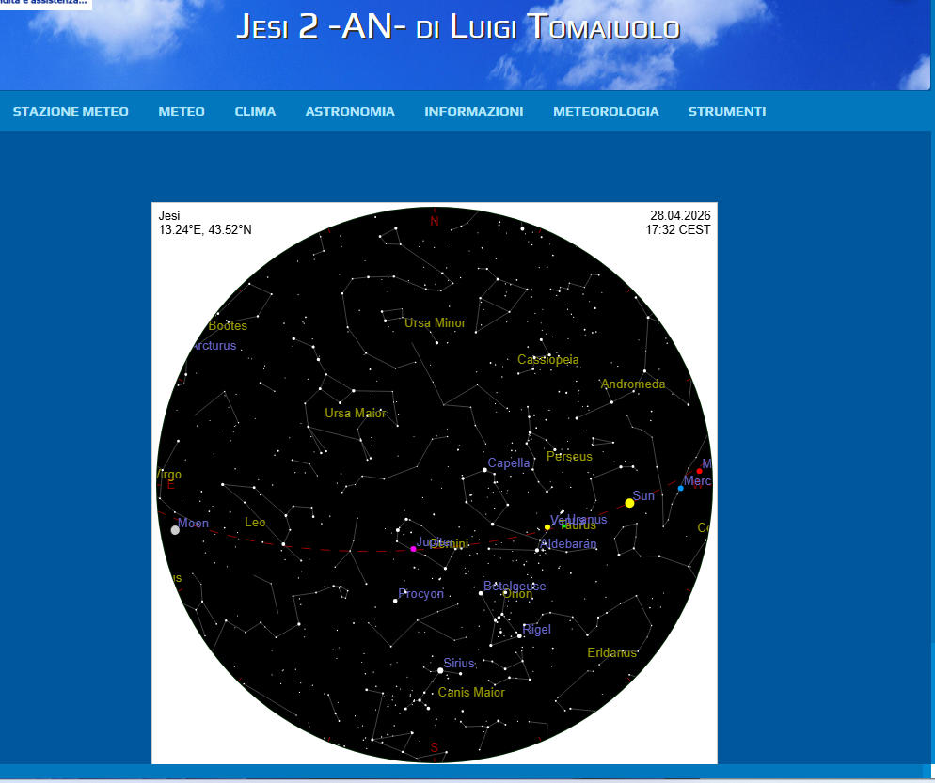Select the CLIMA menu item
935x783 pixels.
click(x=255, y=111)
